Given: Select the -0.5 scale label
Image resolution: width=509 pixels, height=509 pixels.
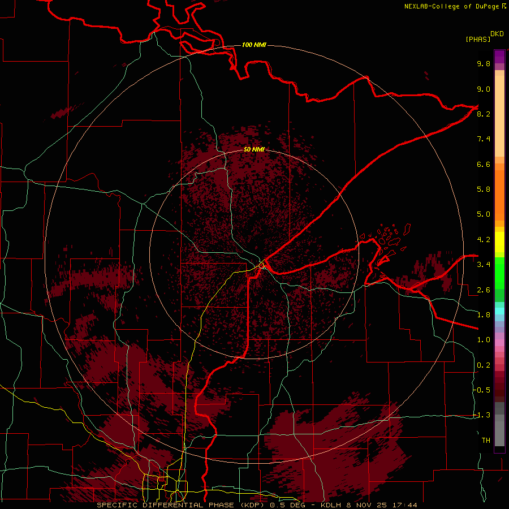Looking at the screenshot, I should pyautogui.click(x=481, y=390).
